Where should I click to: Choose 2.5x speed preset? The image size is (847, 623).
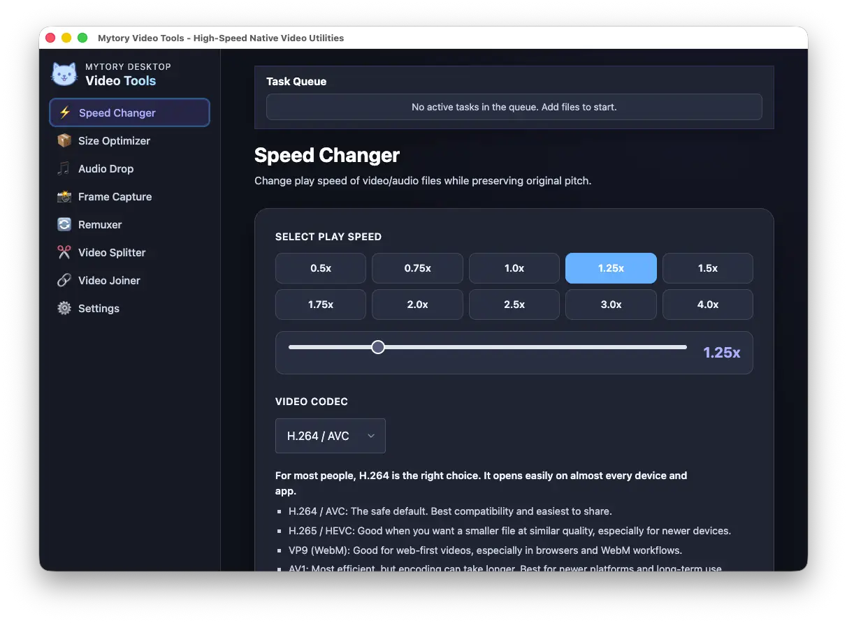(514, 305)
